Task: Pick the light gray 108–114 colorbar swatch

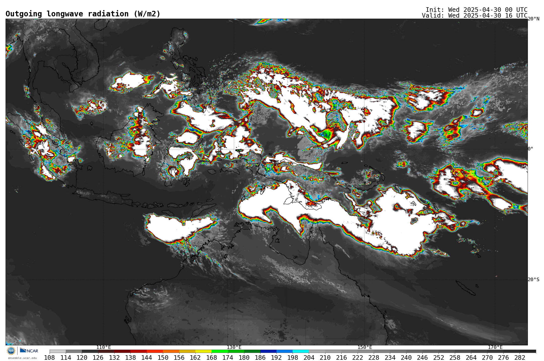Action: coord(58,351)
